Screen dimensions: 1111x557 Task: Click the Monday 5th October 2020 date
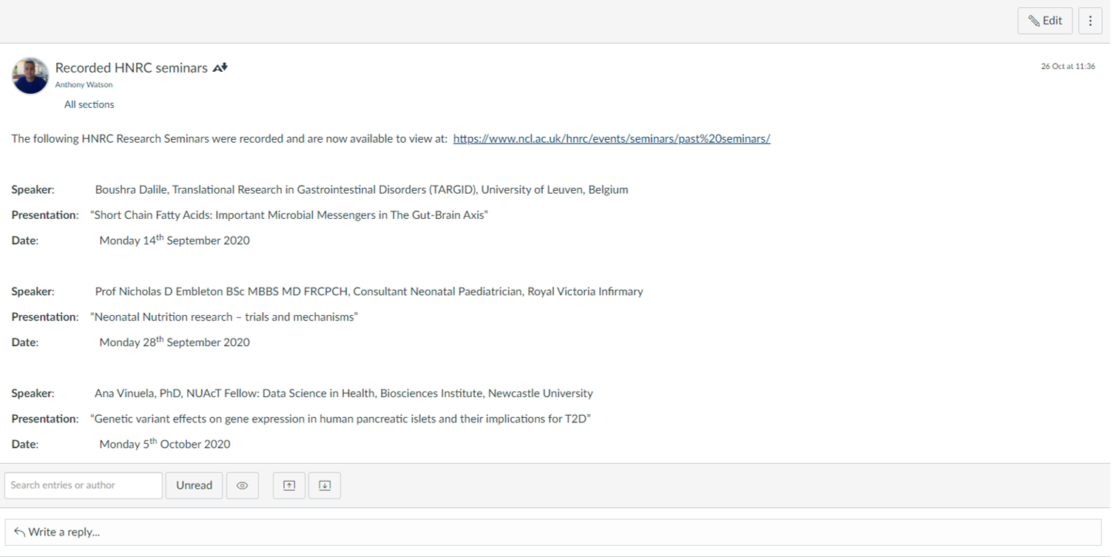click(x=164, y=445)
